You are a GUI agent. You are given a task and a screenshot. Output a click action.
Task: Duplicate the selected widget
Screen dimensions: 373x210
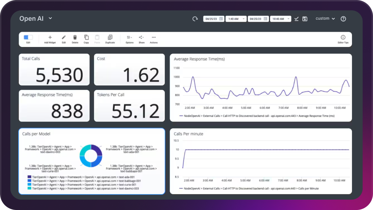point(110,38)
